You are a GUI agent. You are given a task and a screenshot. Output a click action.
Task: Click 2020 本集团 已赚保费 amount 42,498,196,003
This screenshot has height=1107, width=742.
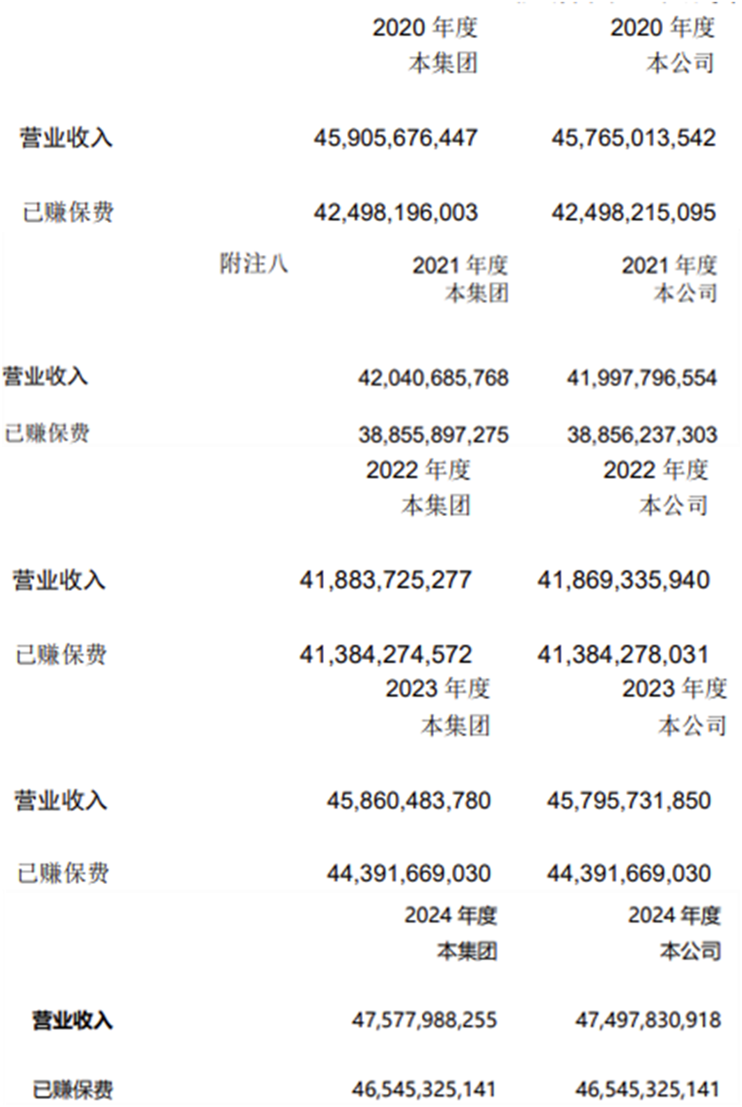(x=396, y=212)
